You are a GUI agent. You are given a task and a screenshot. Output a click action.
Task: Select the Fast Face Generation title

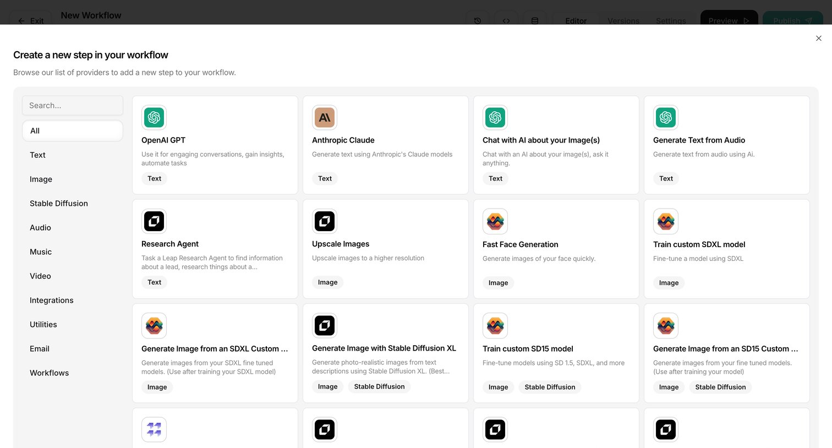[x=521, y=244]
